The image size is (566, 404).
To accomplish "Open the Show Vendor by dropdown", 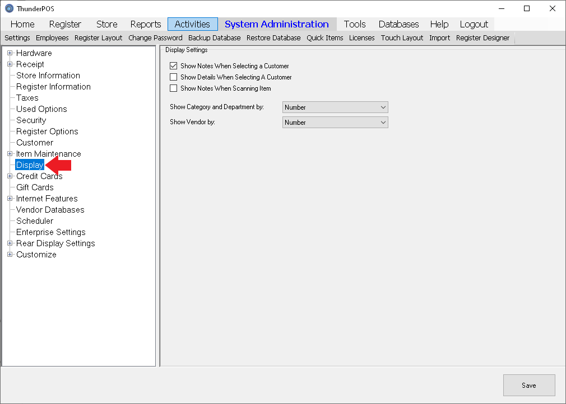I will tap(335, 123).
